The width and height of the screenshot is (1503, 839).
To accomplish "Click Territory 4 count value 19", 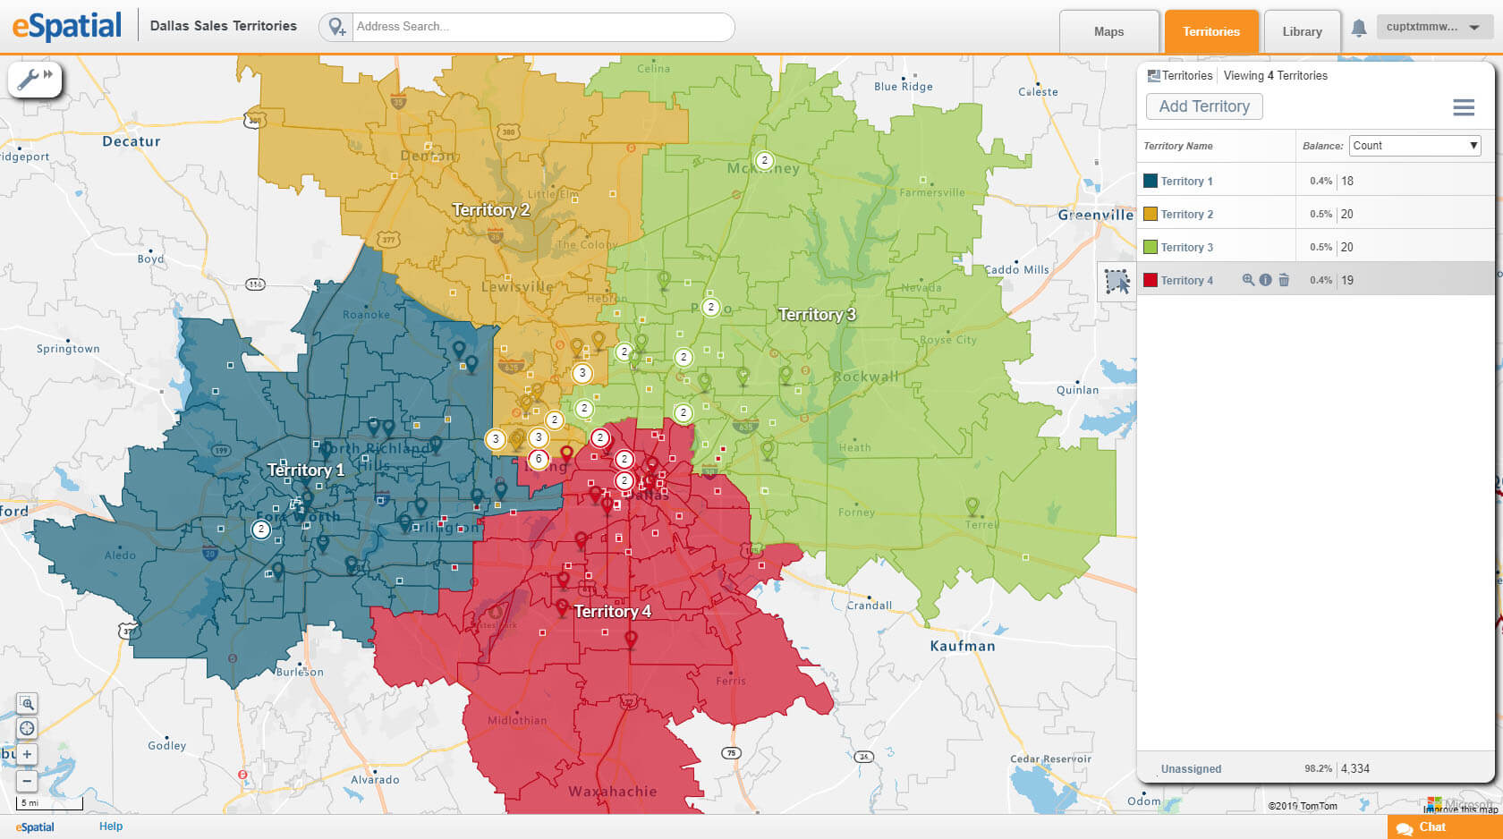I will tap(1347, 281).
